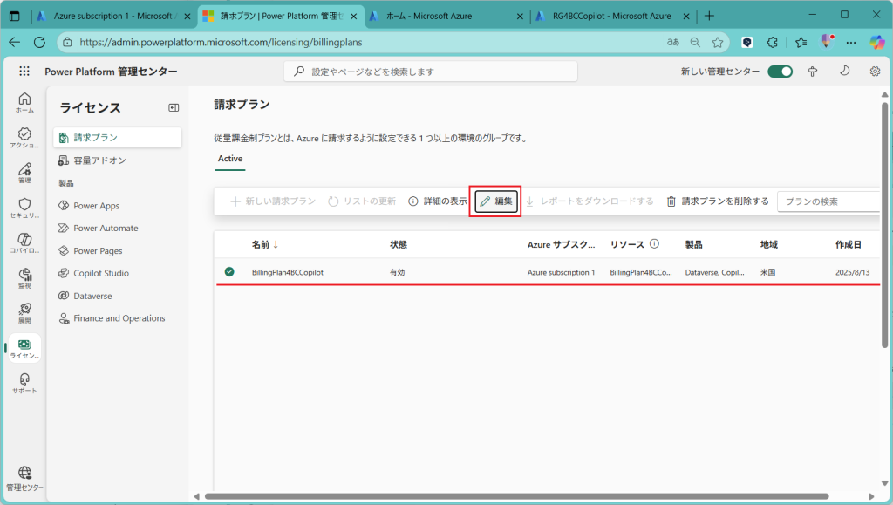Click the 有効 status cell
Viewport: 893px width, 505px height.
pyautogui.click(x=397, y=273)
